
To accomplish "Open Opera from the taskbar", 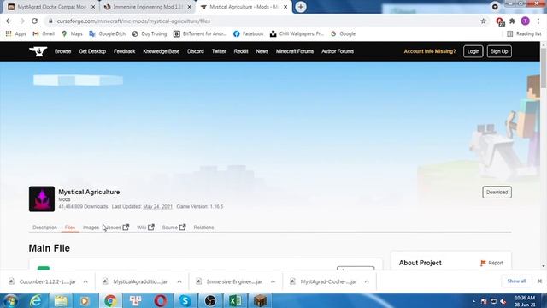I will point(160,300).
